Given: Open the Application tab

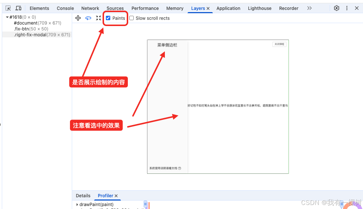Looking at the screenshot, I should 228,8.
